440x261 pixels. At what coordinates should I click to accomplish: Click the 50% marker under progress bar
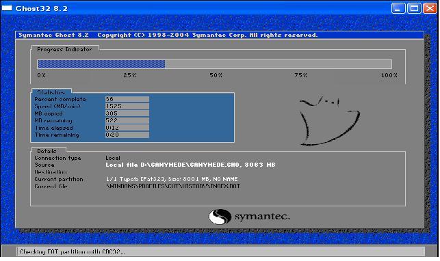click(216, 75)
